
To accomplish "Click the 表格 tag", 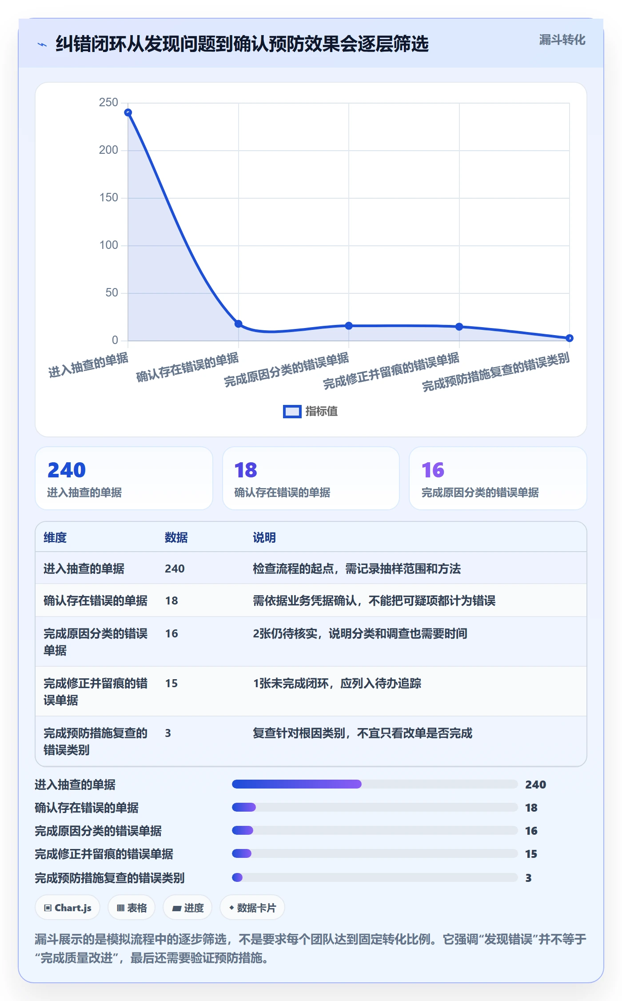I will click(132, 908).
